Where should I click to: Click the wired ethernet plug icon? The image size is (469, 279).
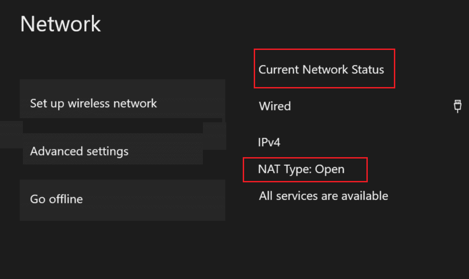(x=457, y=106)
